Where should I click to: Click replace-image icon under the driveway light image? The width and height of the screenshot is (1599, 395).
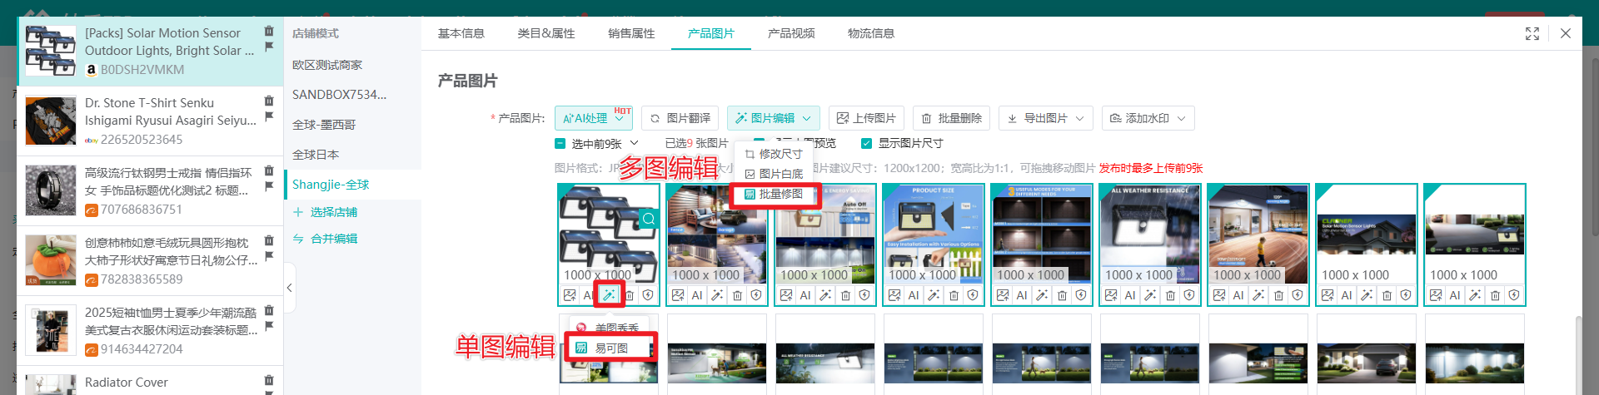click(x=1436, y=295)
